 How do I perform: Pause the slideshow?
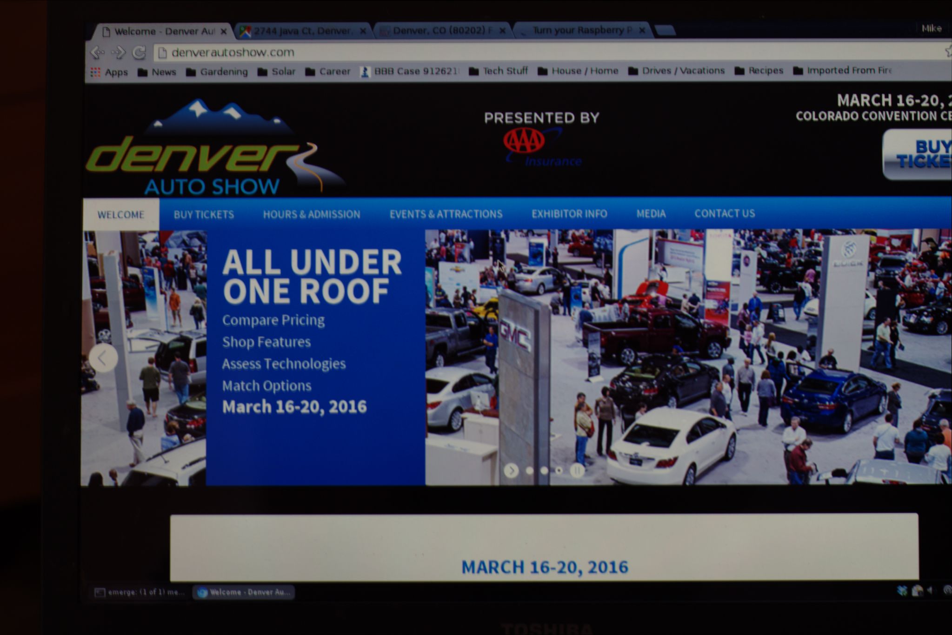[x=577, y=470]
